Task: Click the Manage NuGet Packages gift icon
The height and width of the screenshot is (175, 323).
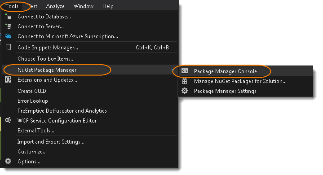Action: tap(185, 81)
